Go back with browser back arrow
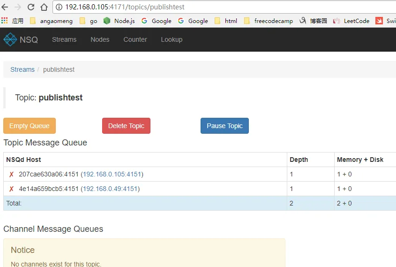Image resolution: width=396 pixels, height=267 pixels. (5, 7)
